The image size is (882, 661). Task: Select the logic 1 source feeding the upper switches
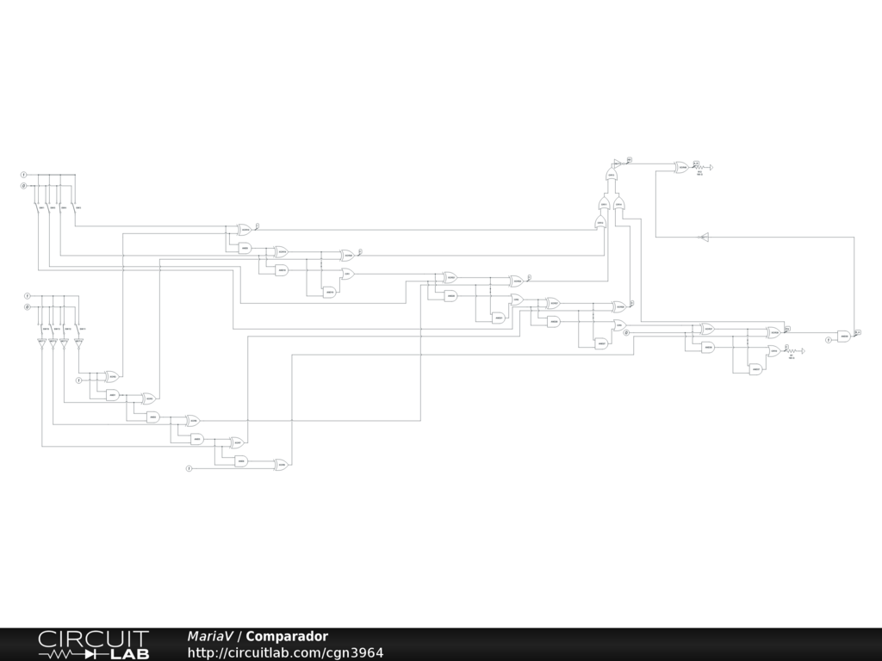click(24, 175)
